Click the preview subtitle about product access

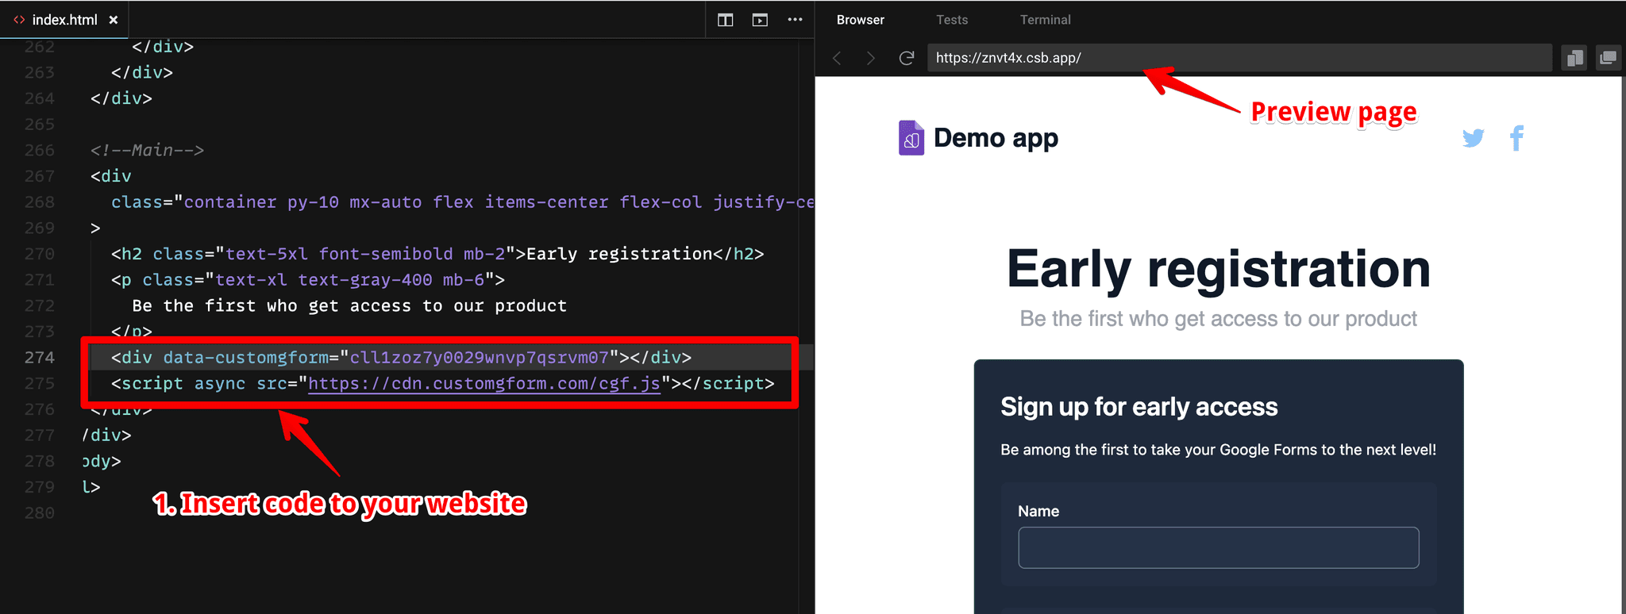tap(1219, 319)
